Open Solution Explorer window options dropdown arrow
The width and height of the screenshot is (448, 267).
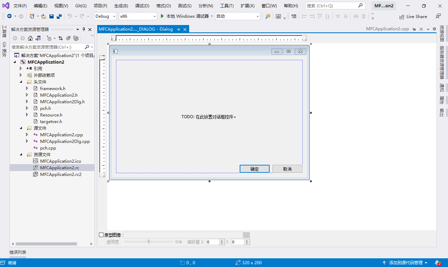(78, 30)
